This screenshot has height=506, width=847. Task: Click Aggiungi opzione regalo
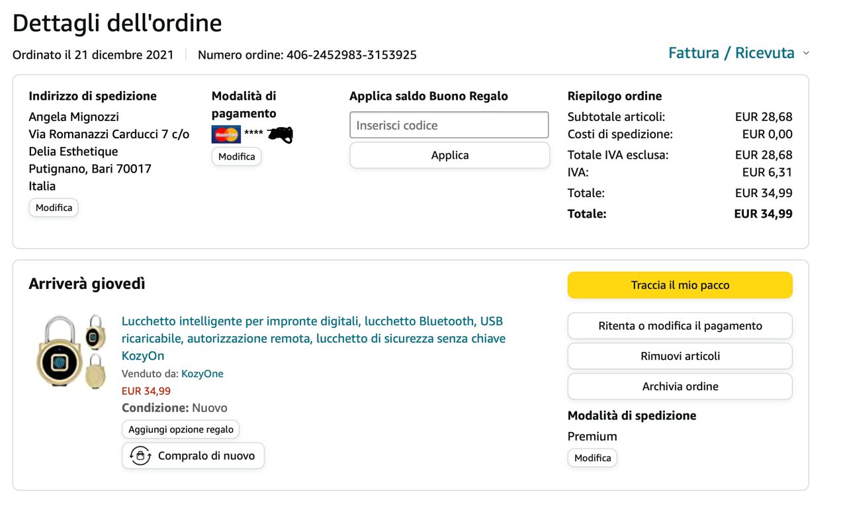181,429
